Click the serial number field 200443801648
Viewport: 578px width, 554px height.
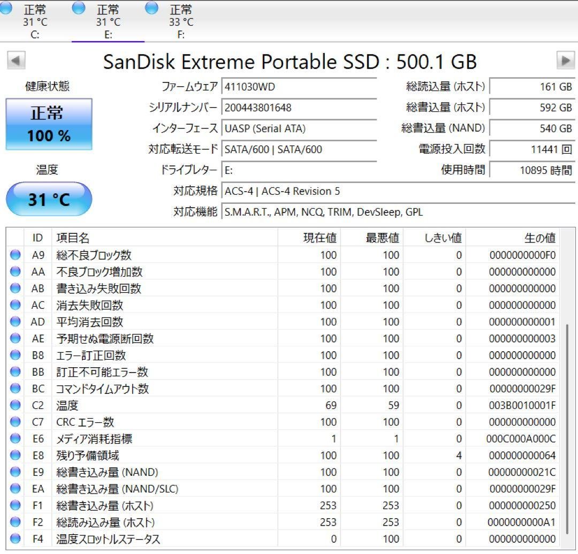pyautogui.click(x=299, y=108)
